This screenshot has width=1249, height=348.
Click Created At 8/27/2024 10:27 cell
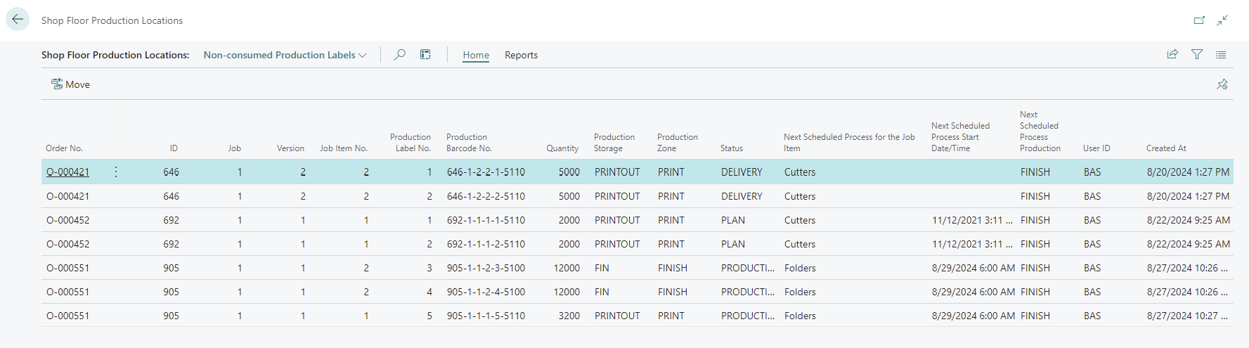[1187, 316]
